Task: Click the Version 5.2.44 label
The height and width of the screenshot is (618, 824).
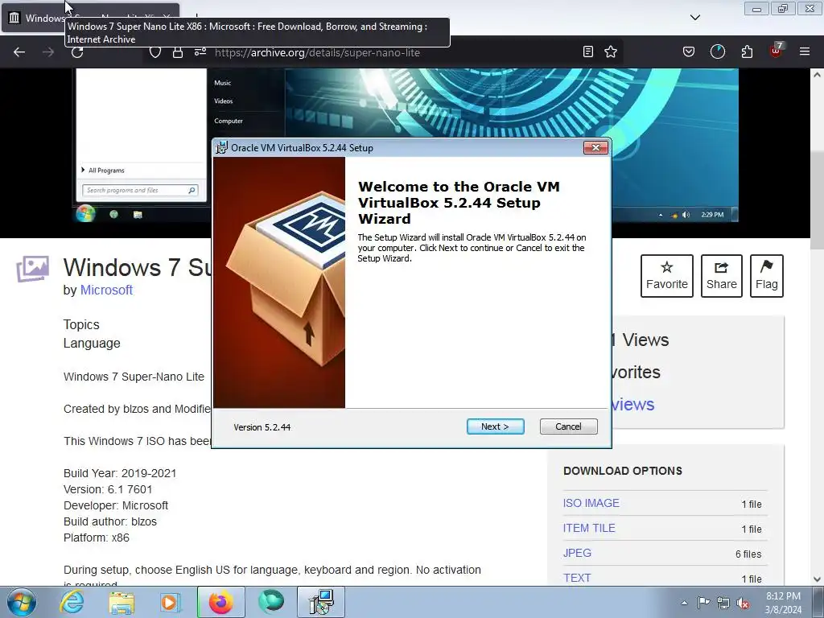Action: (262, 427)
